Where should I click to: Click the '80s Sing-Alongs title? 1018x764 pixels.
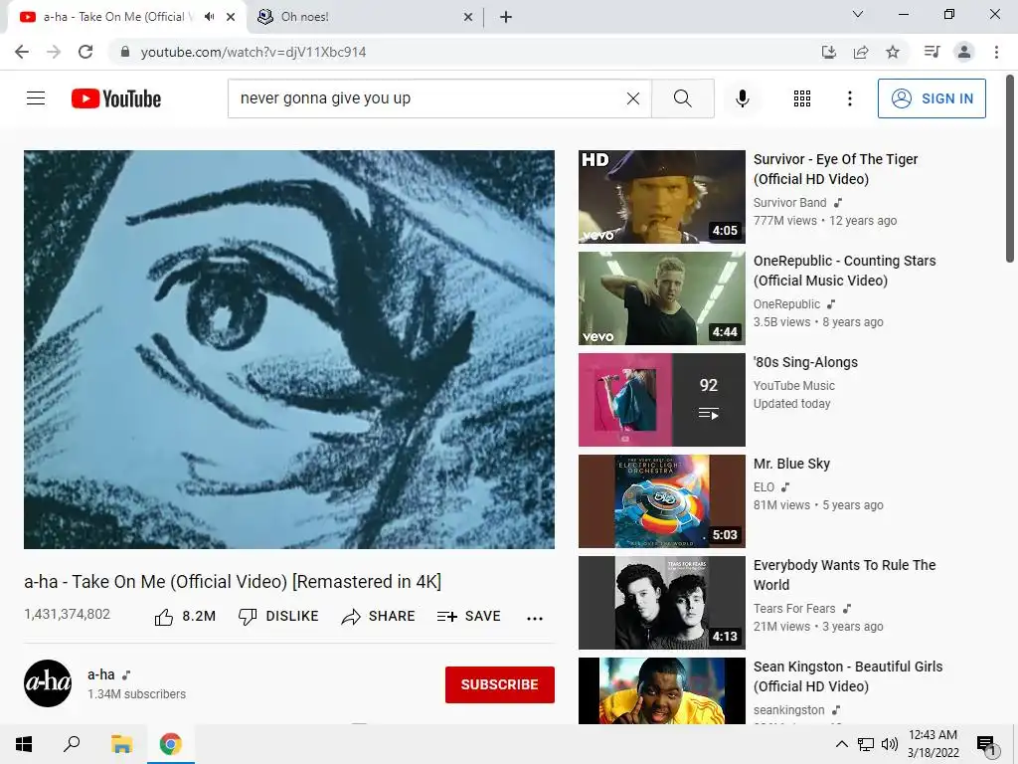pos(805,362)
